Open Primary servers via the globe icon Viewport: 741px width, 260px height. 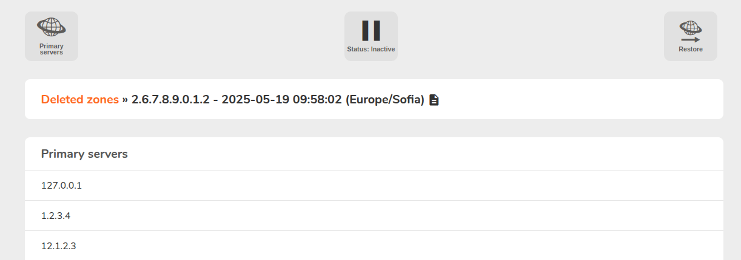[52, 27]
